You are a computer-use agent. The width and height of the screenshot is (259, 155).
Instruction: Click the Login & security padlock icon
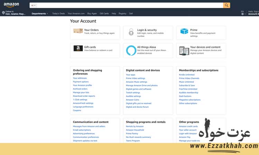click(131, 32)
